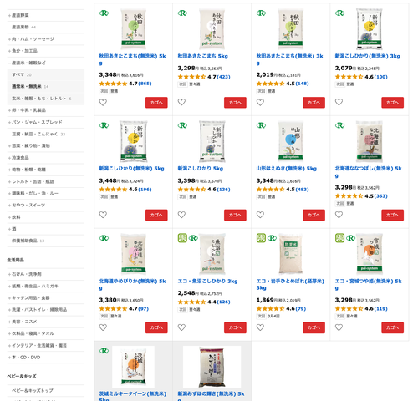
Task: Open review count (865) for 秋田あきたこまち
Action: click(x=145, y=84)
